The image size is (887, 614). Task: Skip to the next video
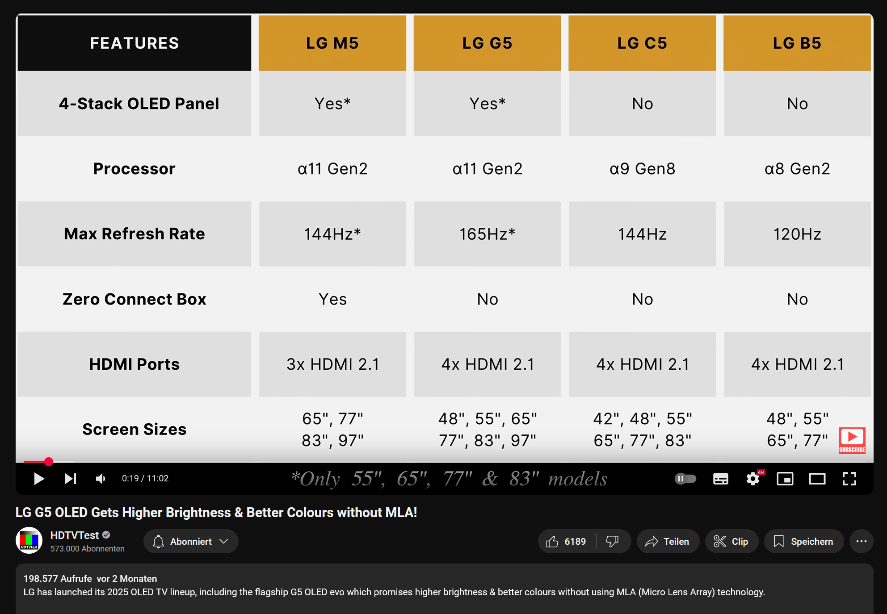tap(70, 478)
